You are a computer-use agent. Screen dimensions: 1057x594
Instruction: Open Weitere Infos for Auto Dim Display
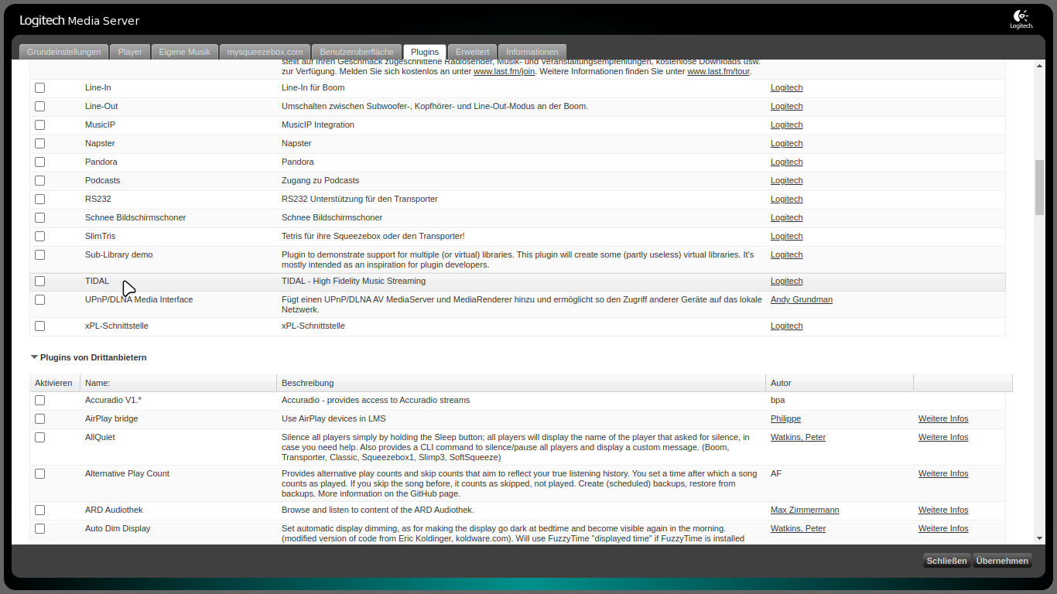(x=943, y=528)
